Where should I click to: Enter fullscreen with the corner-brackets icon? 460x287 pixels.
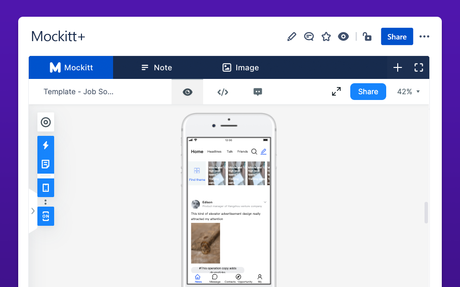click(x=419, y=67)
